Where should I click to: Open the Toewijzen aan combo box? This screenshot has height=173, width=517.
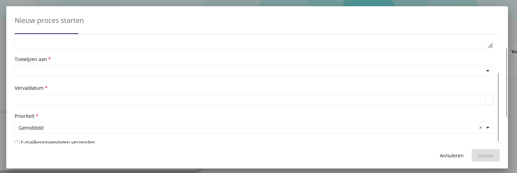(254, 71)
